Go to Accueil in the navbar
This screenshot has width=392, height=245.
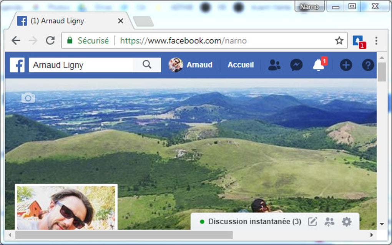point(240,65)
